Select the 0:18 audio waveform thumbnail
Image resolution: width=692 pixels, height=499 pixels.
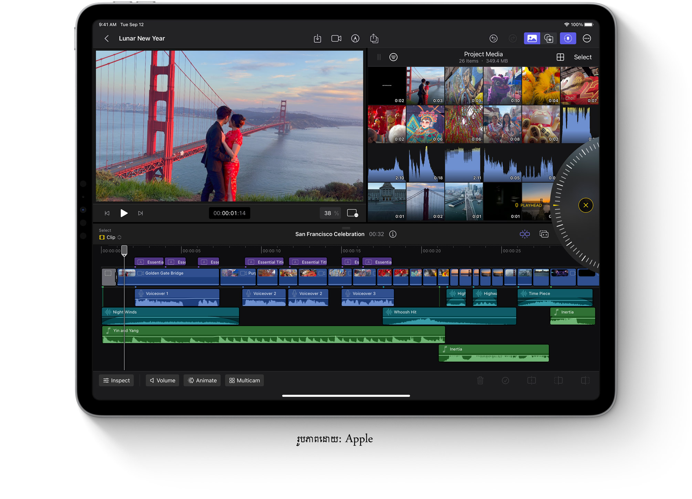(425, 163)
